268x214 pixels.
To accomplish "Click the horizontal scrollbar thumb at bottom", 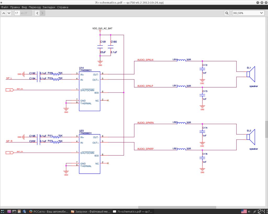I will pyautogui.click(x=177, y=207).
